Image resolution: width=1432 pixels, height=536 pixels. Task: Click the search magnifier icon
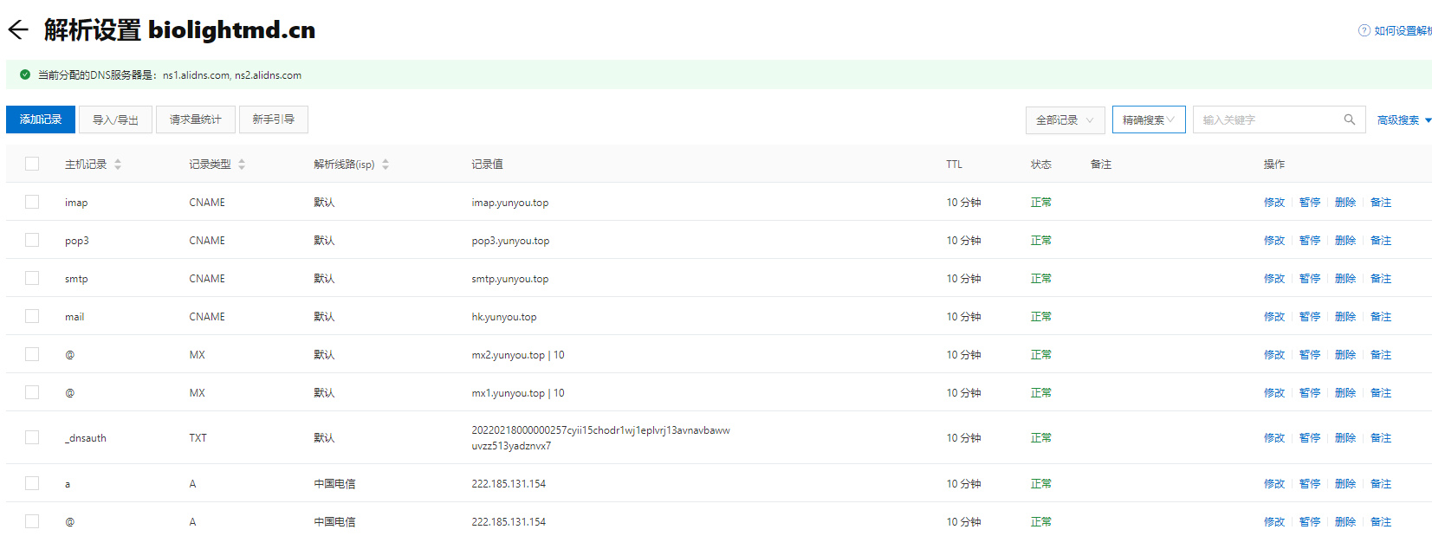[x=1349, y=119]
